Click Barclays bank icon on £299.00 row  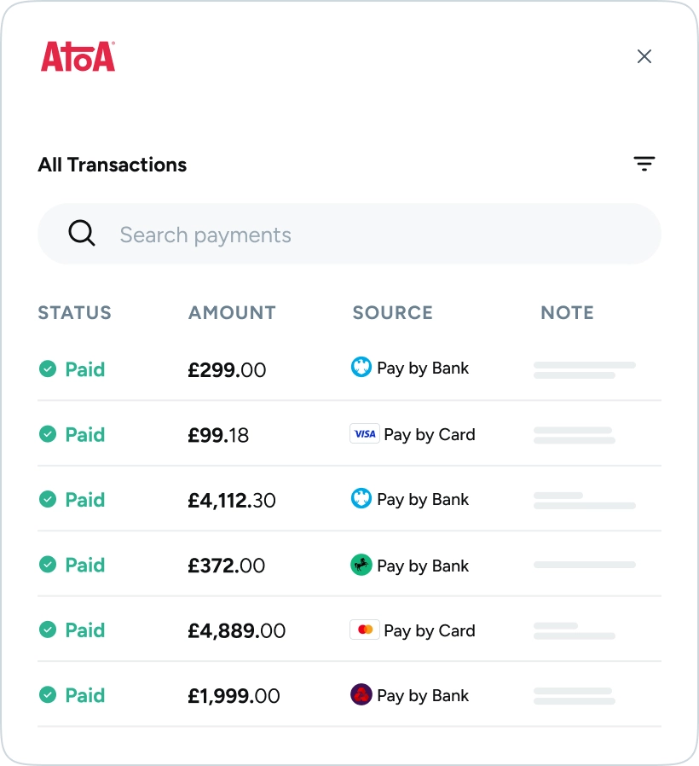coord(361,368)
